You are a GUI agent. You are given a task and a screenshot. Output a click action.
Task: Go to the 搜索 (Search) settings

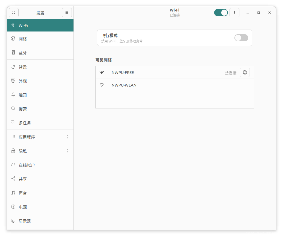click(x=40, y=109)
